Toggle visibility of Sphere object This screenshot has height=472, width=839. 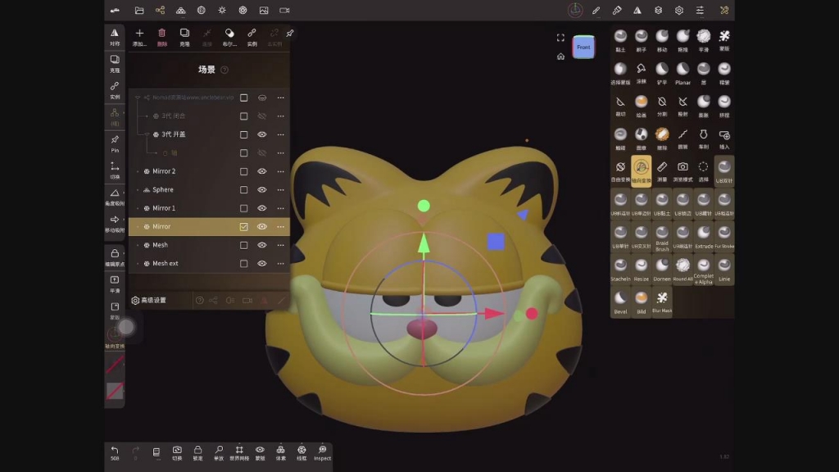(x=261, y=190)
